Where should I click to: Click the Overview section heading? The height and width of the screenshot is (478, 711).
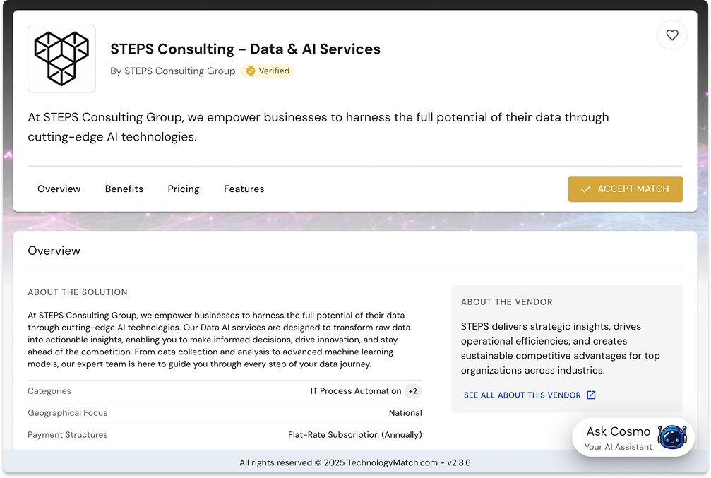tap(54, 251)
